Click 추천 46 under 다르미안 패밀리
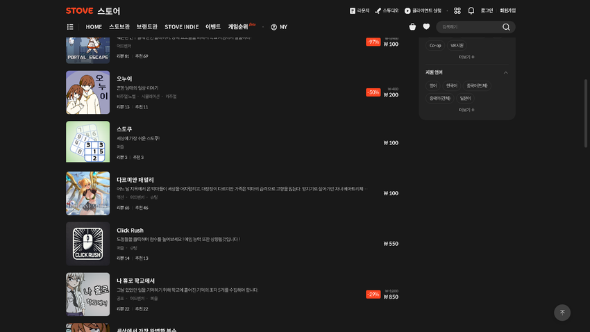 click(142, 208)
